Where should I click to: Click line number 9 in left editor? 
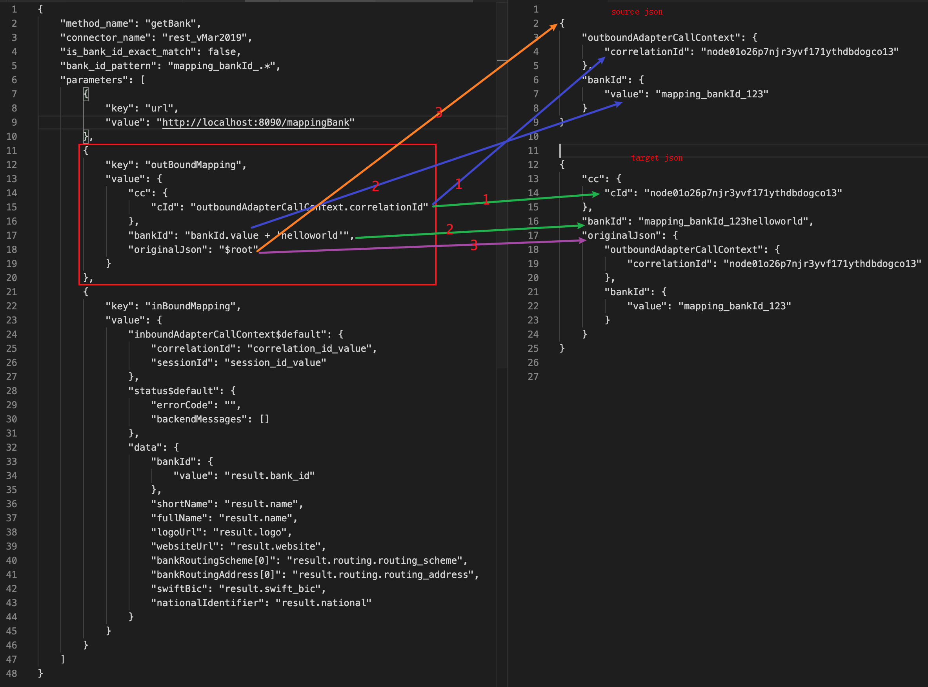(14, 122)
